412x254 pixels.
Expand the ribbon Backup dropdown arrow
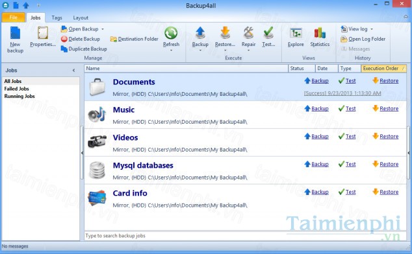200,51
